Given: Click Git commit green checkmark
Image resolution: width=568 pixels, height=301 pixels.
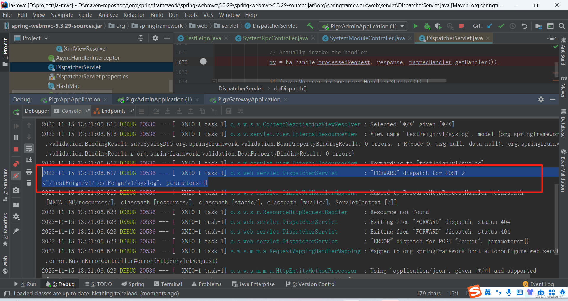Looking at the screenshot, I should click(501, 26).
